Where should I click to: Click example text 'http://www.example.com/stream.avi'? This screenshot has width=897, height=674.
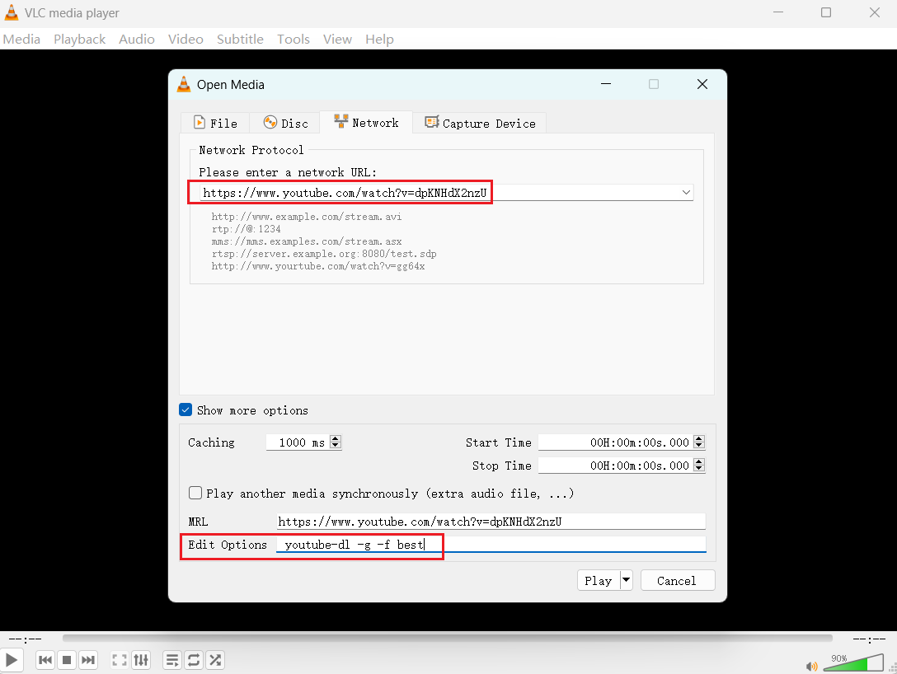tap(307, 217)
